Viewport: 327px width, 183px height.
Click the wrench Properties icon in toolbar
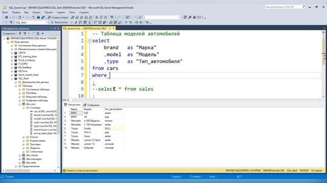click(190, 17)
